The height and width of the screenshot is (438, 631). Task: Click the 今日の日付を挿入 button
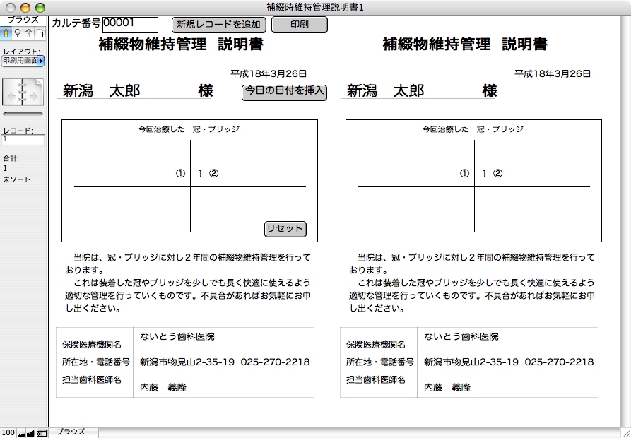[x=284, y=93]
